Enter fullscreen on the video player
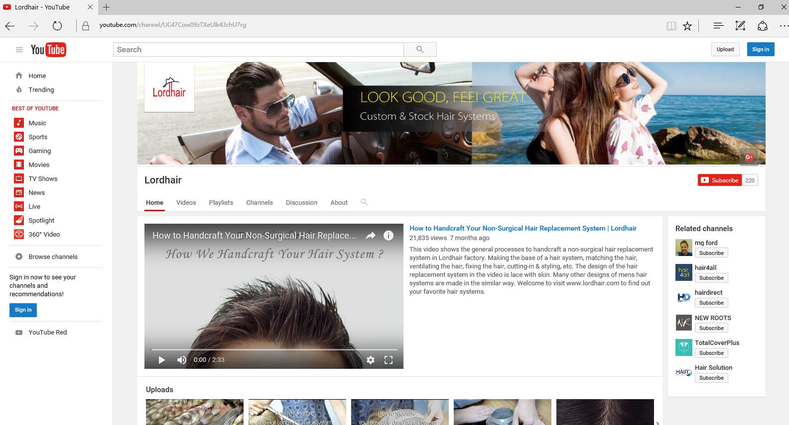 [389, 360]
